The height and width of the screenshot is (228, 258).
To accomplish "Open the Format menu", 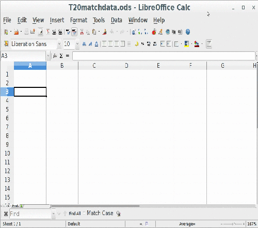I will (78, 20).
